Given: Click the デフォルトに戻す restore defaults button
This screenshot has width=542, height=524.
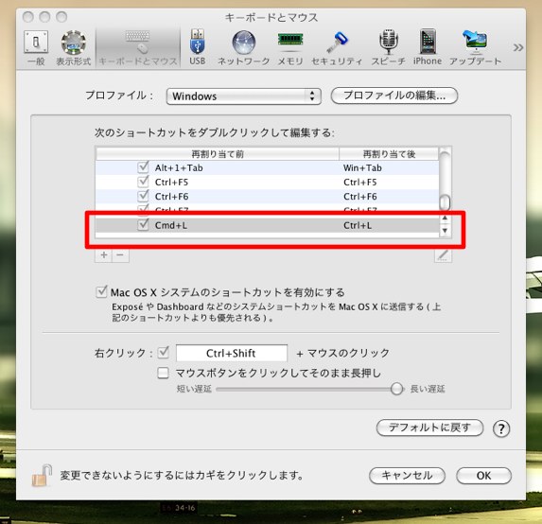Looking at the screenshot, I should coord(429,428).
